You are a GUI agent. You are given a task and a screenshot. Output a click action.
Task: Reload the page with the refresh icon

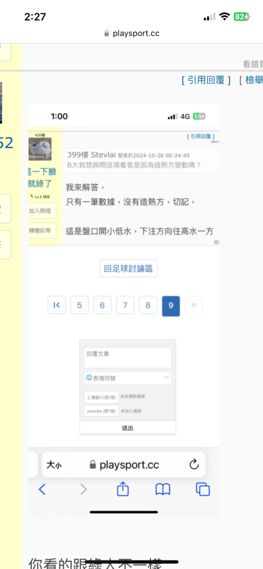pyautogui.click(x=194, y=464)
